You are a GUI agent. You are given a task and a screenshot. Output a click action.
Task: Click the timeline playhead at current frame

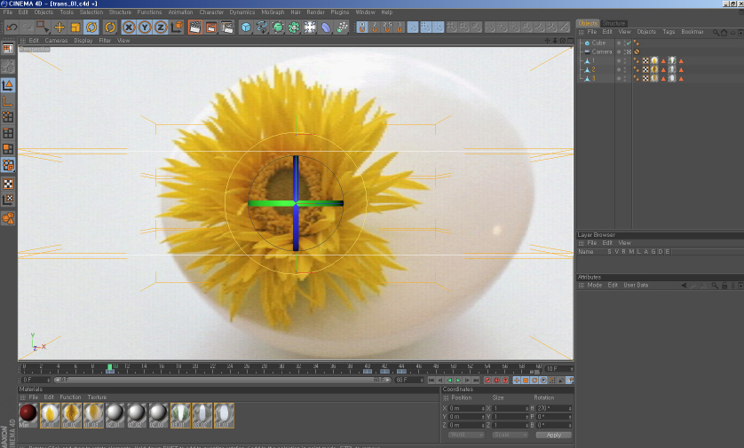pos(110,367)
